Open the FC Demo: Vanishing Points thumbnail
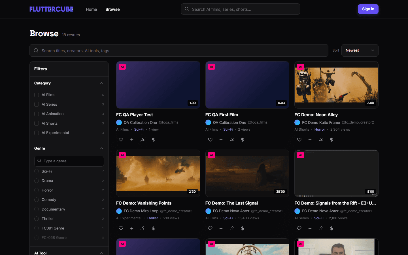408x255 pixels. pos(158,173)
